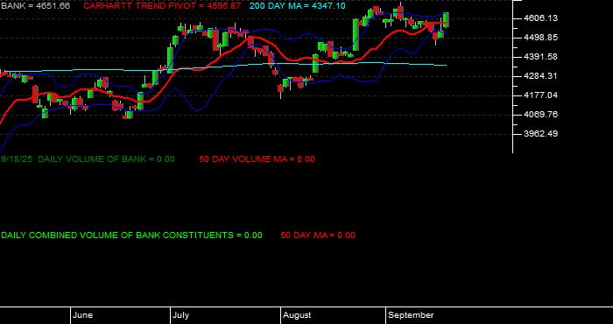Click the 50 DAY MA = 0.00 label
This screenshot has height=324, width=613.
click(x=318, y=236)
